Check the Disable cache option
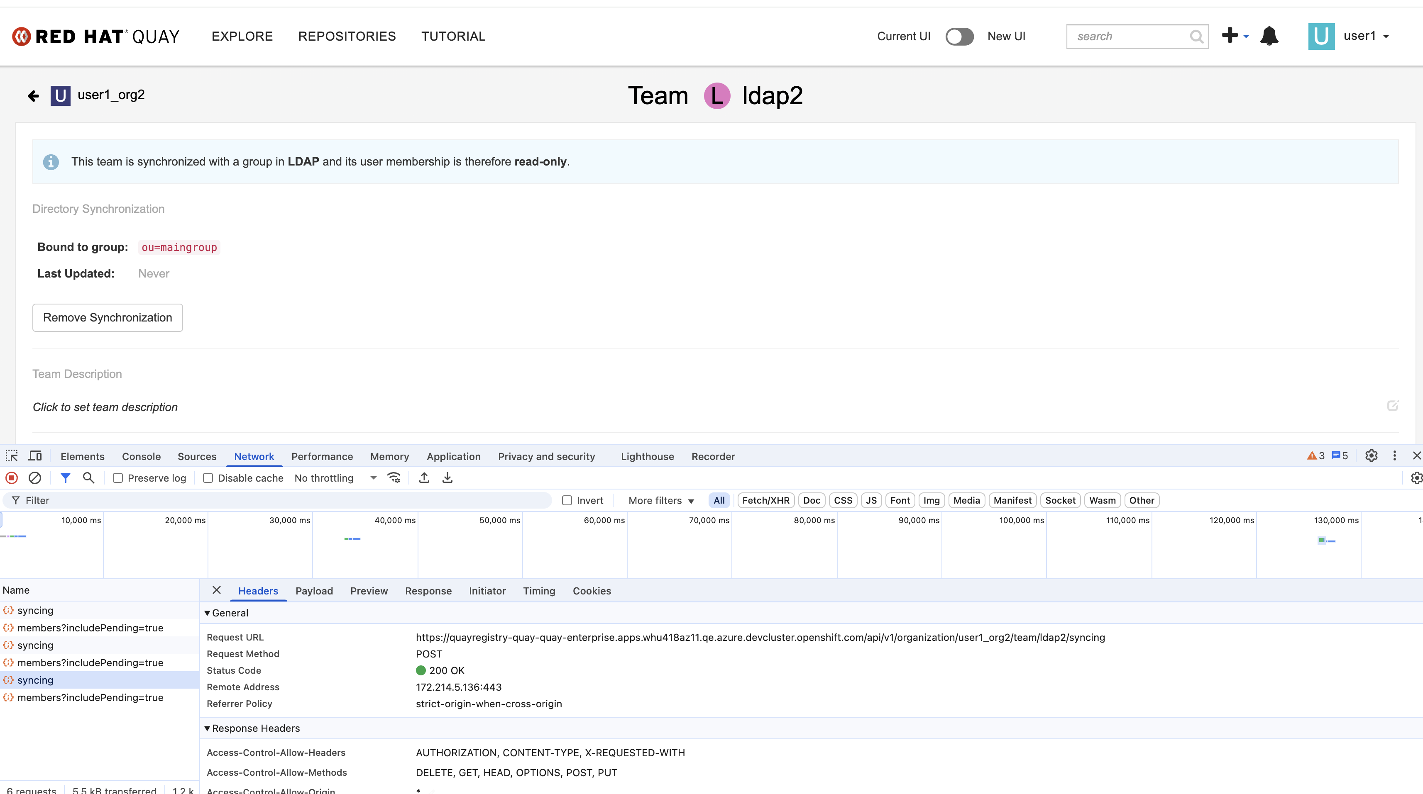The height and width of the screenshot is (794, 1423). (208, 478)
